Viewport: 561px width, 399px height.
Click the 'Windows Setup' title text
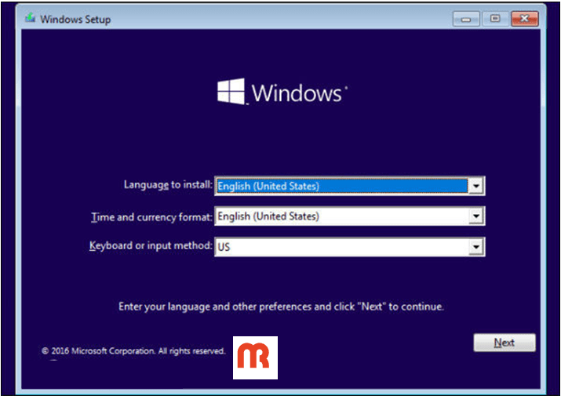75,20
